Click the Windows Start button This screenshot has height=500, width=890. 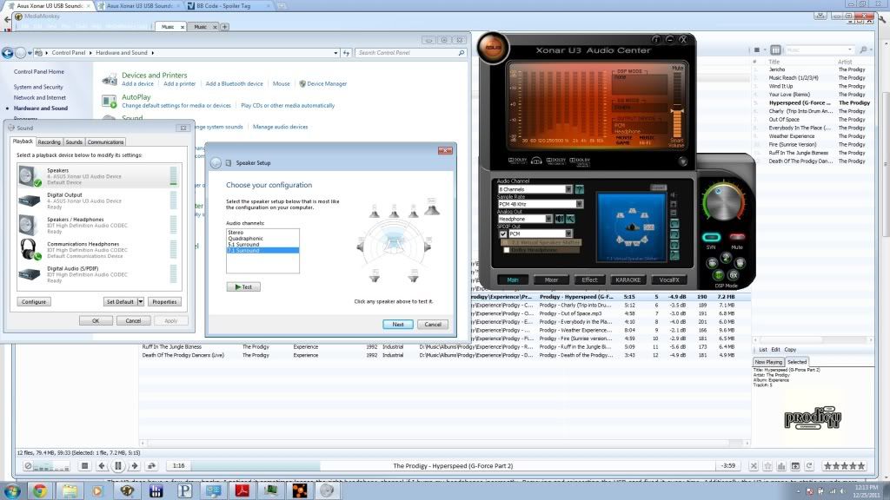coord(12,490)
